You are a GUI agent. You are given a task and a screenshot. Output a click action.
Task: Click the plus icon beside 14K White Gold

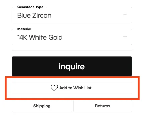coord(125,37)
